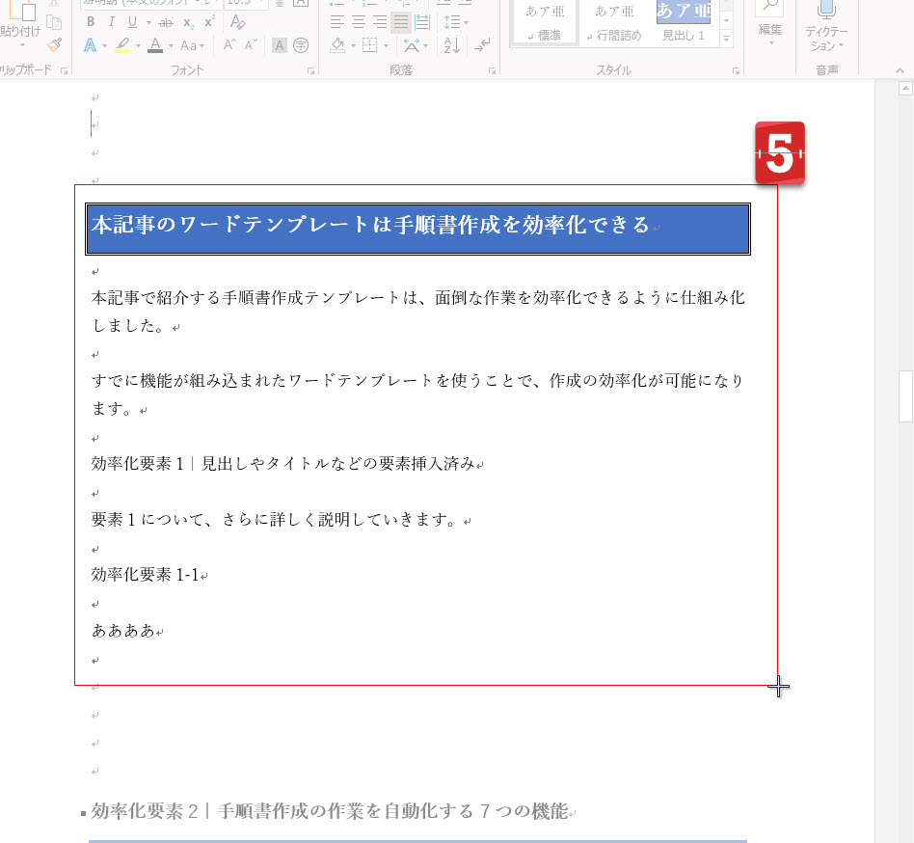Select 行間詰め style
Viewport: 914px width, 843px height.
pos(614,22)
